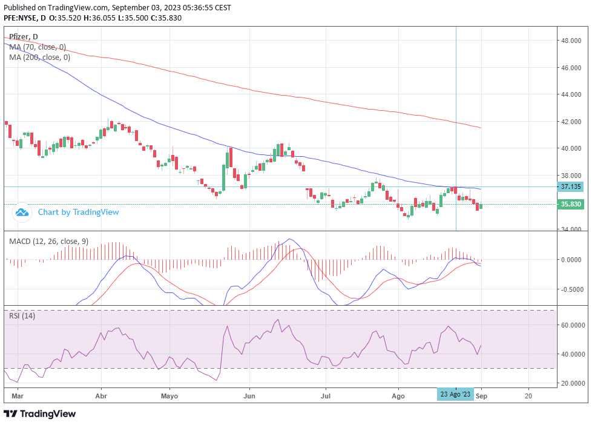This screenshot has width=592, height=425.
Task: Click the 44.000 price axis value
Action: tap(571, 94)
